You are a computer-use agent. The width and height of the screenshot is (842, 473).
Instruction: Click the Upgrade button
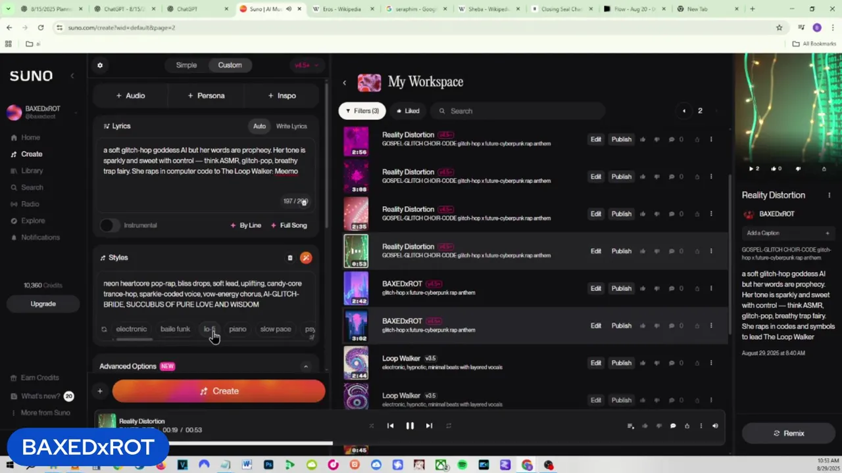pos(43,304)
